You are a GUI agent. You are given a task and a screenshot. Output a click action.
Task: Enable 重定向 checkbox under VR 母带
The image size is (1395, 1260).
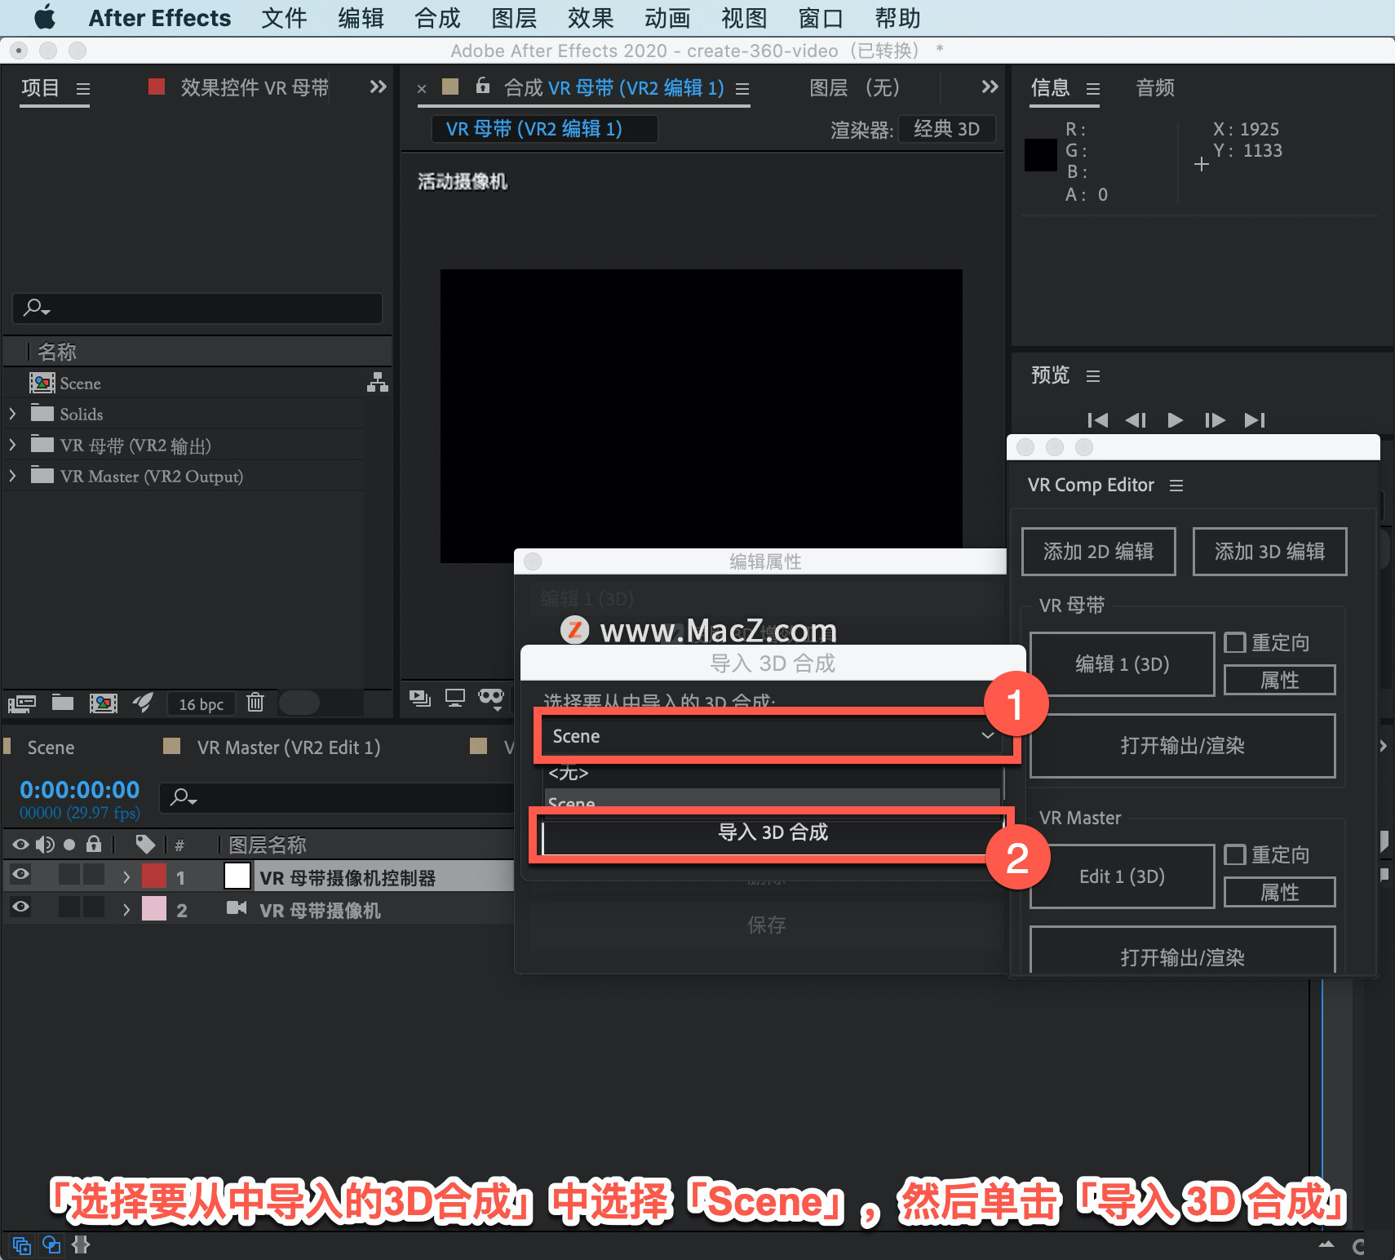click(x=1235, y=642)
